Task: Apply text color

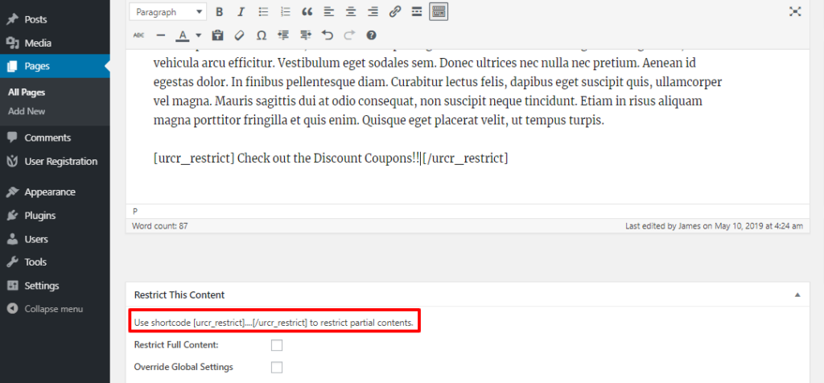Action: 183,35
